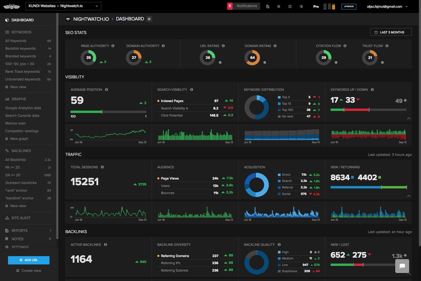This screenshot has height=281, width=421.
Task: Click the Upgrade button
Action: (349, 6)
